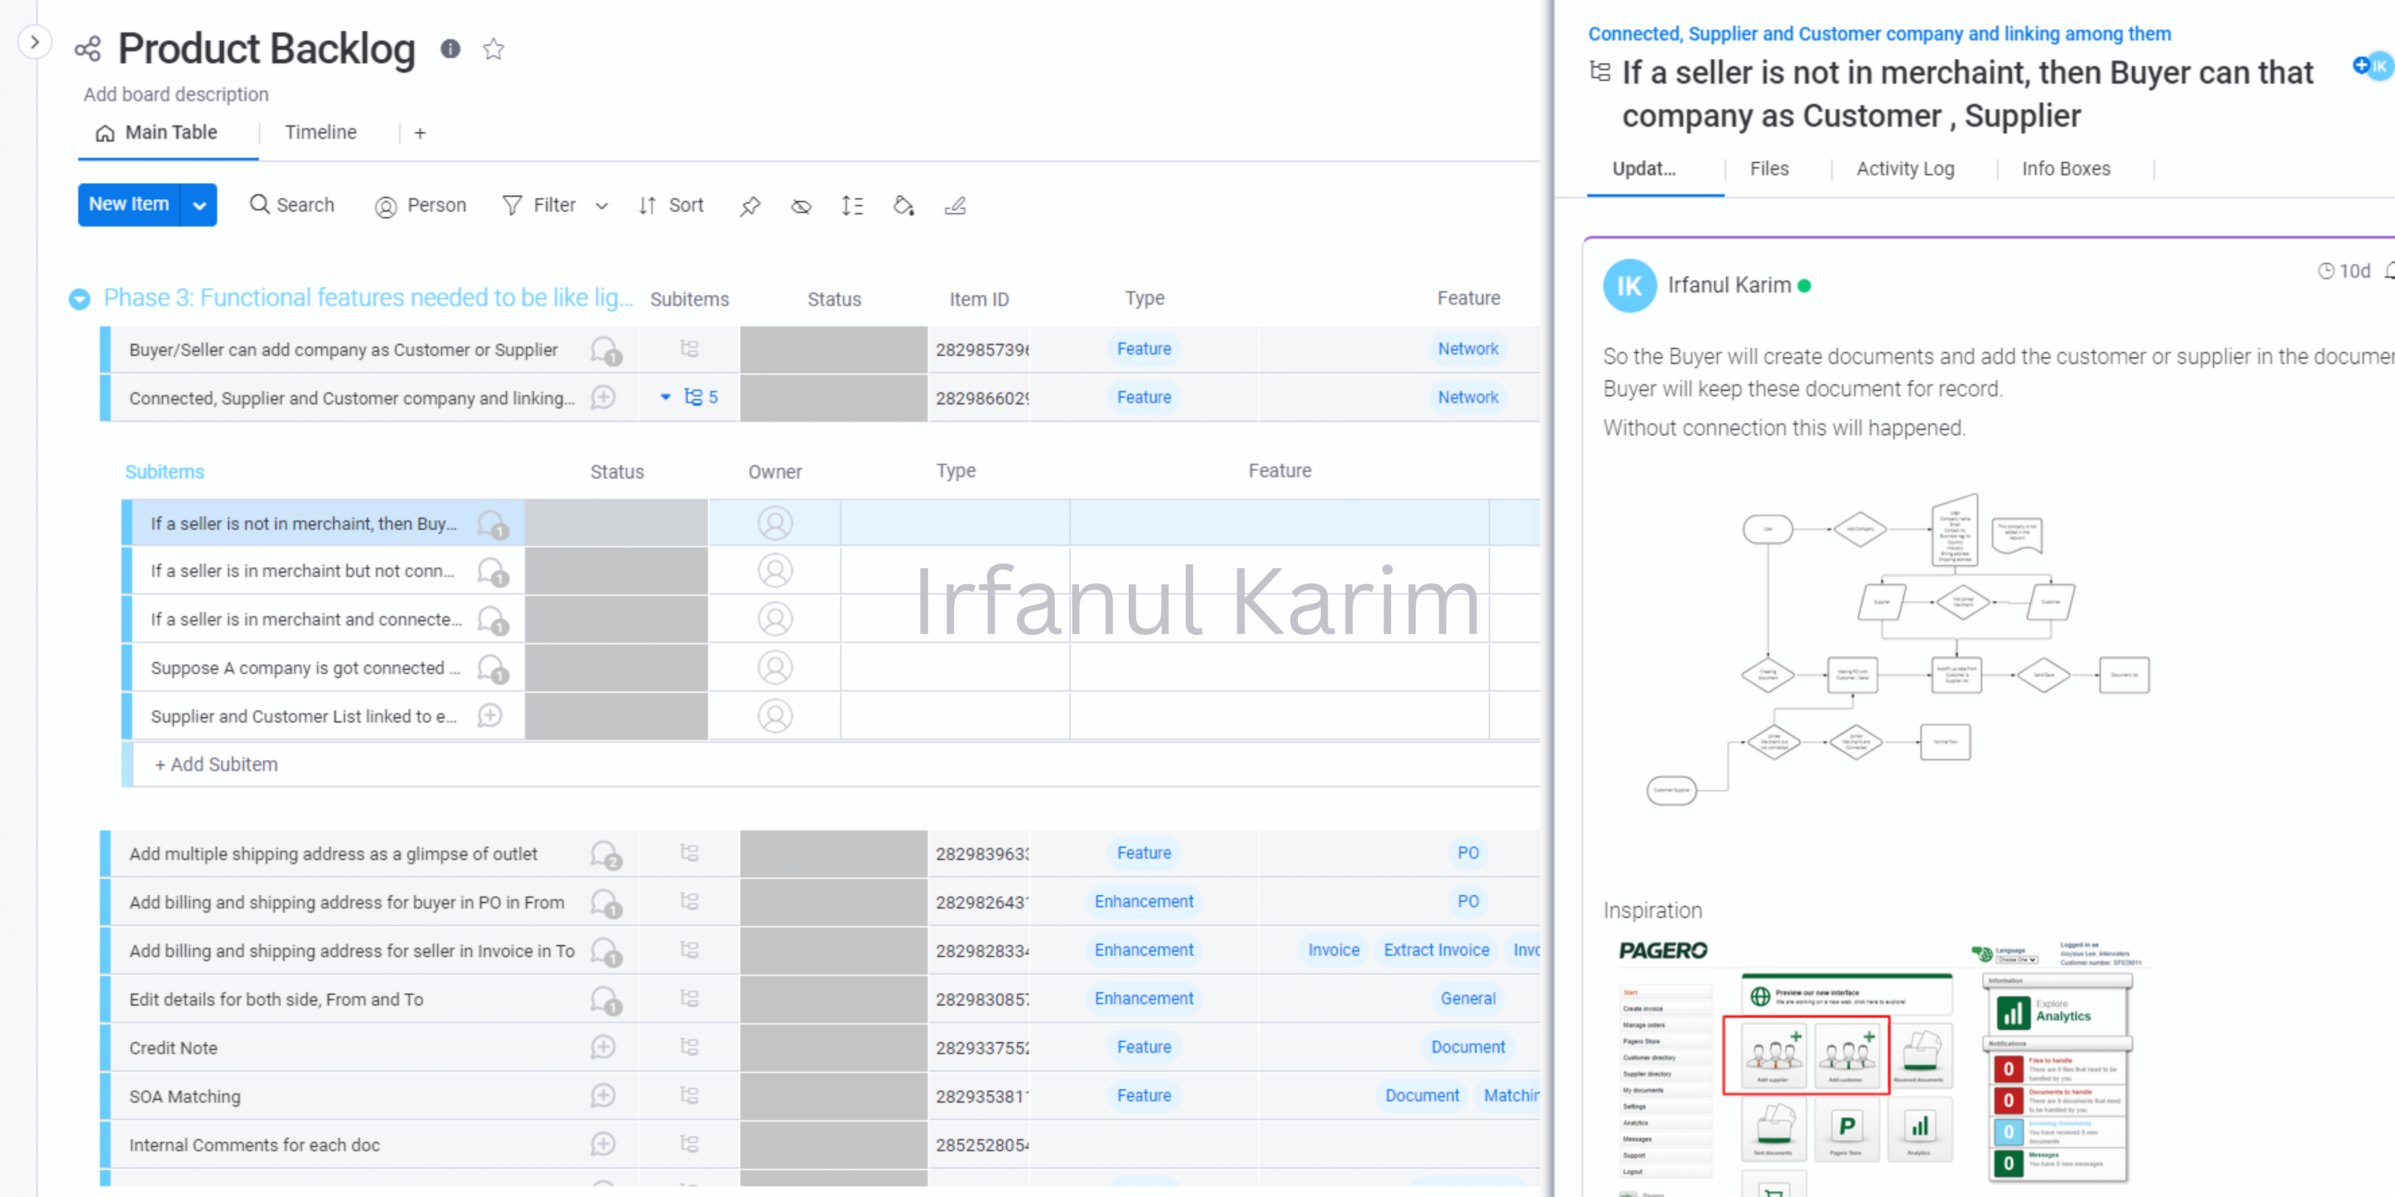This screenshot has height=1197, width=2395.
Task: Open Feature type tag in Buyer/Seller row
Action: click(1143, 349)
